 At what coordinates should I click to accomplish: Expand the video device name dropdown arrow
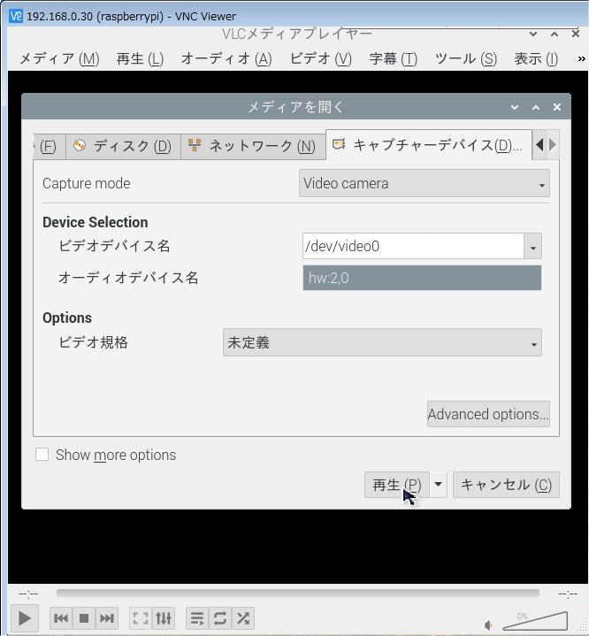533,246
